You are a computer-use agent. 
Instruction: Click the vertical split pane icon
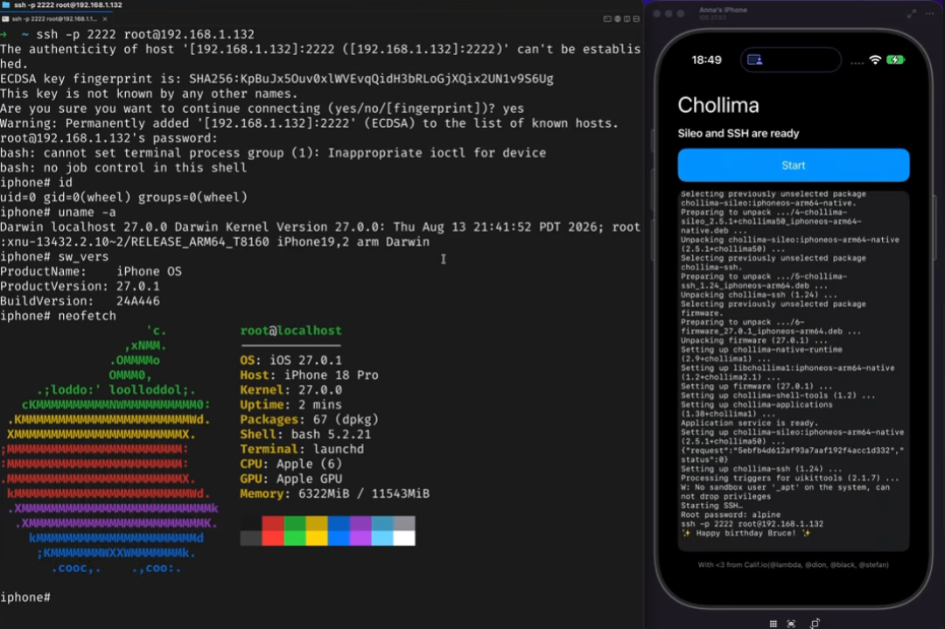[626, 19]
